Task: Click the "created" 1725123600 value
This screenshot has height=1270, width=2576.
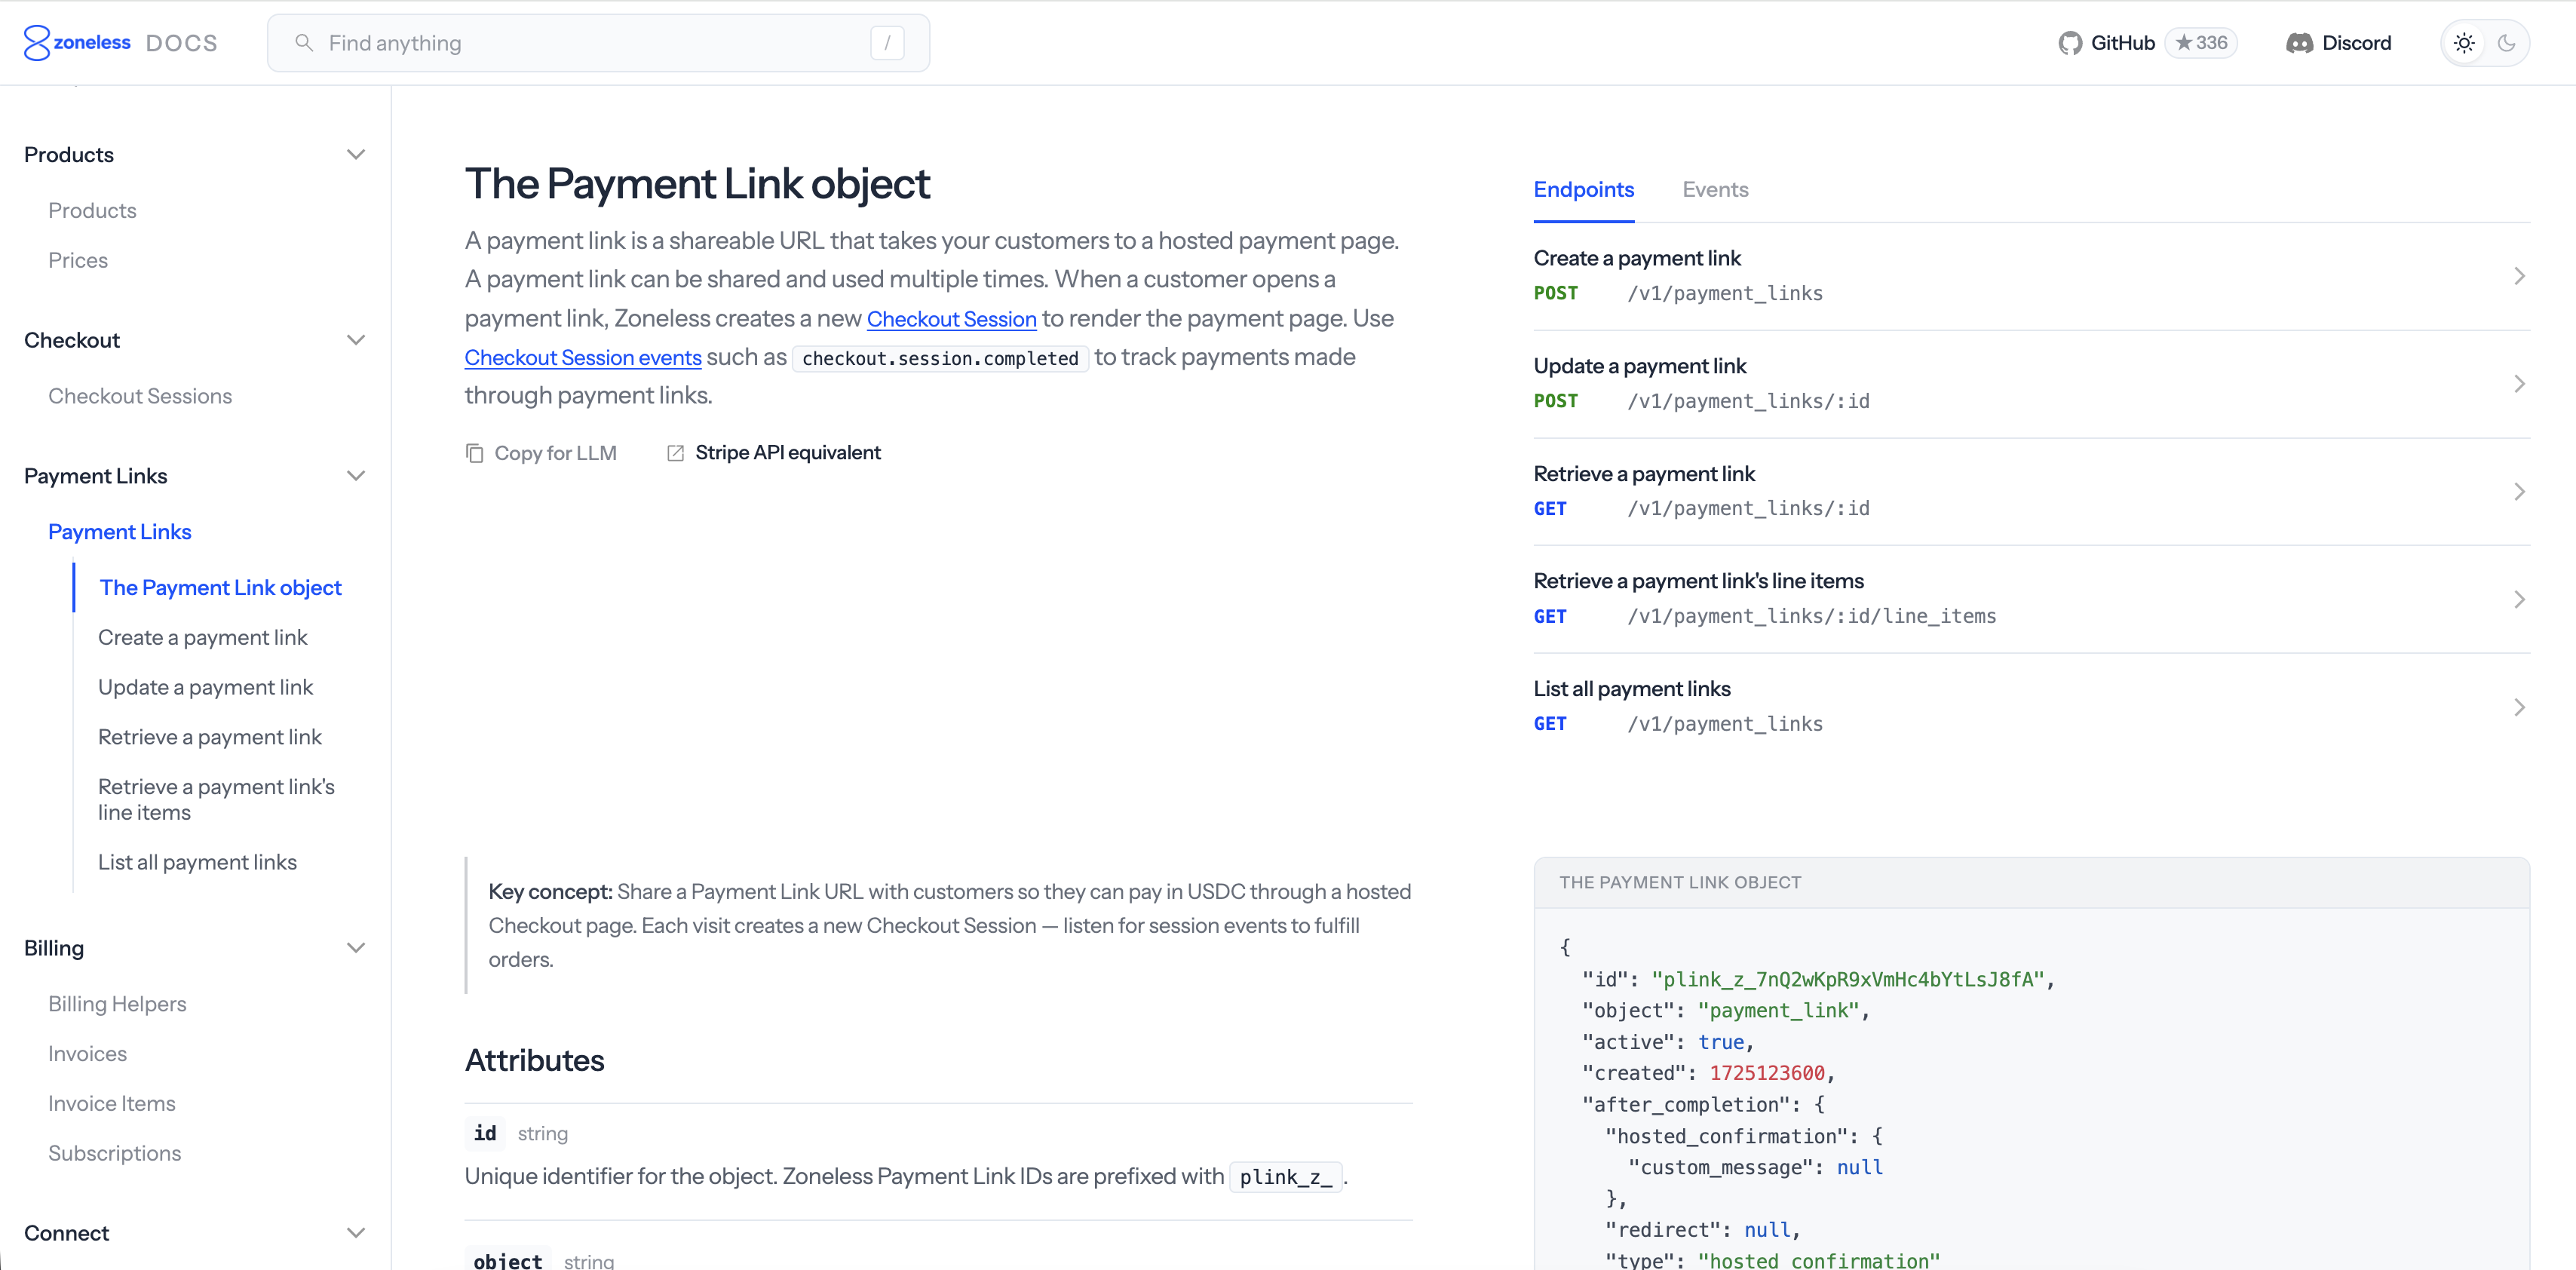Action: [x=1766, y=1074]
